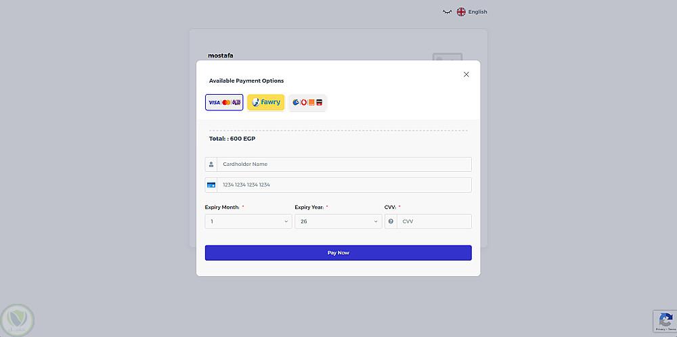Click the English language link

point(478,12)
